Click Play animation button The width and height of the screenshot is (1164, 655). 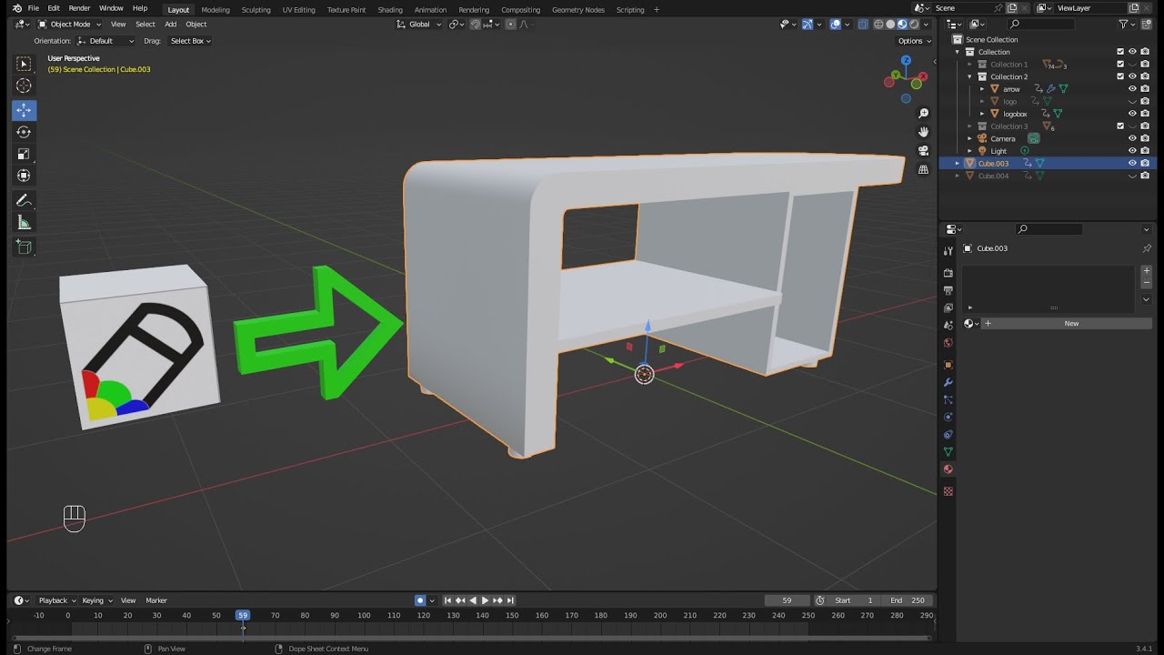point(485,600)
